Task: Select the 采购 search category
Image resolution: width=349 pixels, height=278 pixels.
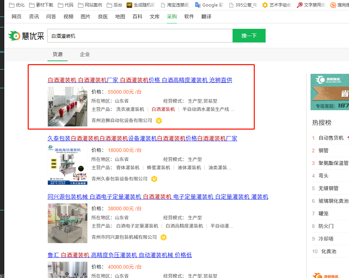Action: click(x=172, y=17)
